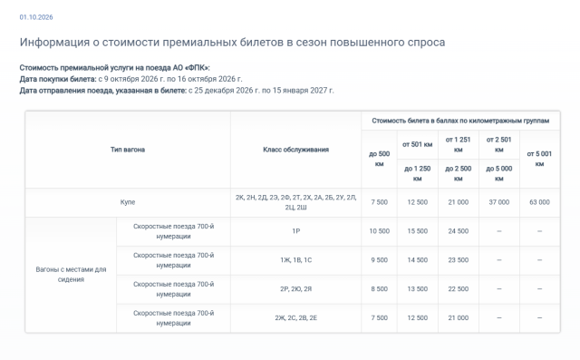The height and width of the screenshot is (360, 580).
Task: Click 12 500 in the Купе row
Action: [x=418, y=202]
